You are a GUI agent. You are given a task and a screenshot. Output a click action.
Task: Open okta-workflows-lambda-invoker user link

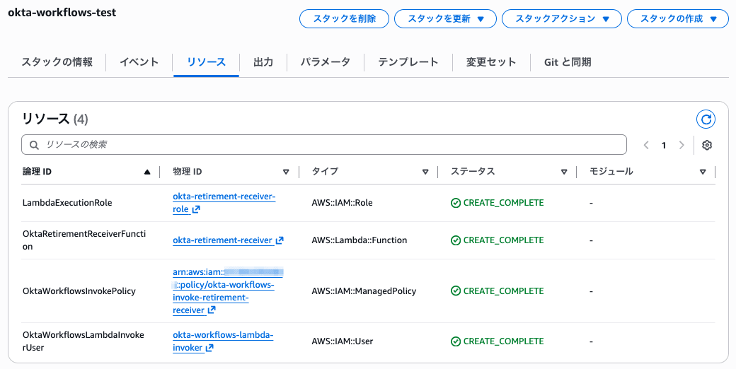222,335
